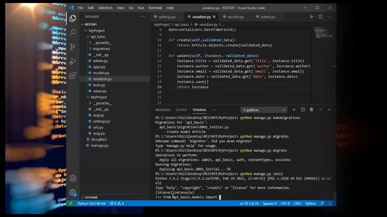Viewport: 387px width, 217px height.
Task: Close the terminal panel
Action: [329, 110]
